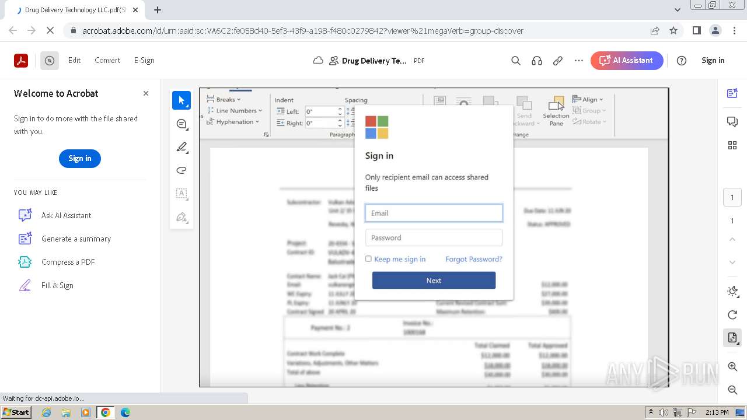
Task: Click the page fit view icon
Action: pos(732,338)
